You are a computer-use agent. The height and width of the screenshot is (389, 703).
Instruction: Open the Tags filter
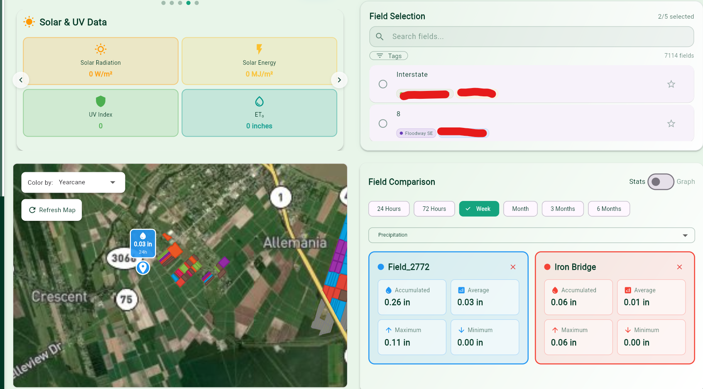[x=389, y=55]
